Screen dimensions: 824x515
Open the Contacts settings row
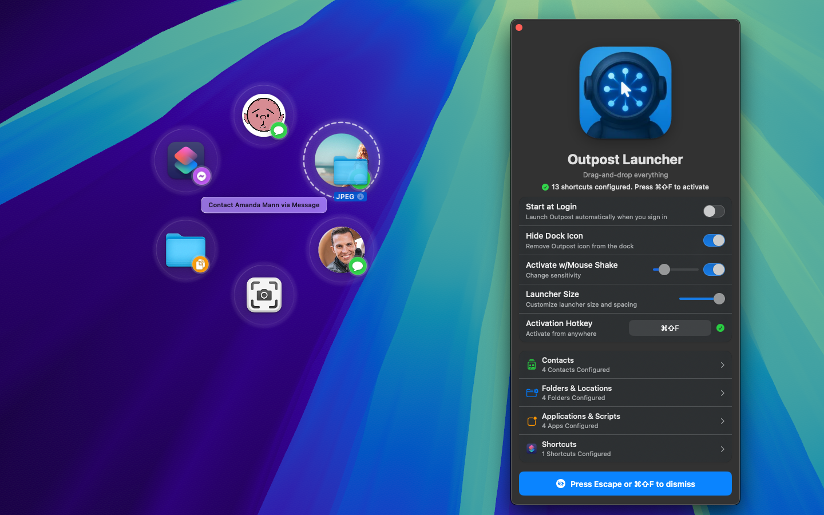click(625, 365)
